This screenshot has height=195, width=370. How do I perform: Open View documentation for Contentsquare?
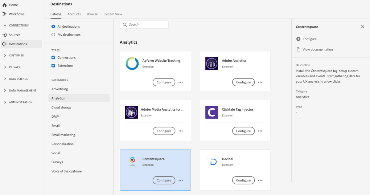point(318,49)
